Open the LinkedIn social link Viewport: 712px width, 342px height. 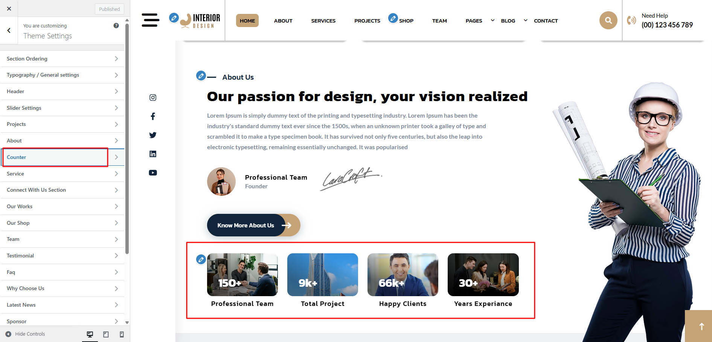(x=153, y=154)
